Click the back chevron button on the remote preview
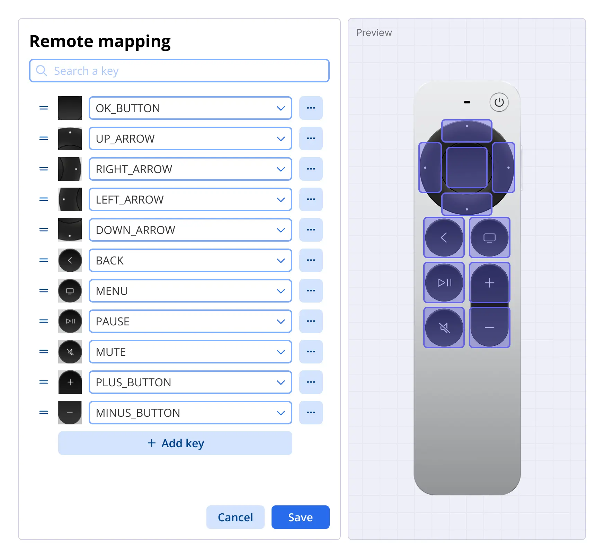This screenshot has width=604, height=558. tap(444, 237)
